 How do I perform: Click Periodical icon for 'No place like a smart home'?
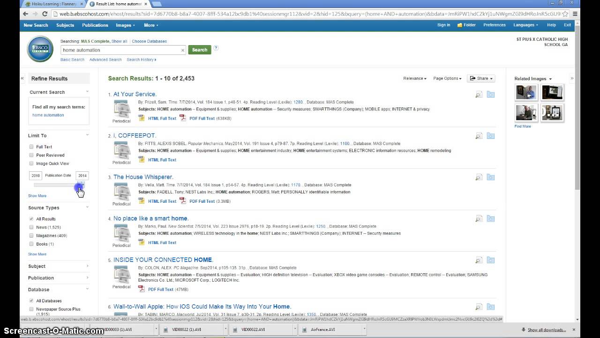coord(122,233)
